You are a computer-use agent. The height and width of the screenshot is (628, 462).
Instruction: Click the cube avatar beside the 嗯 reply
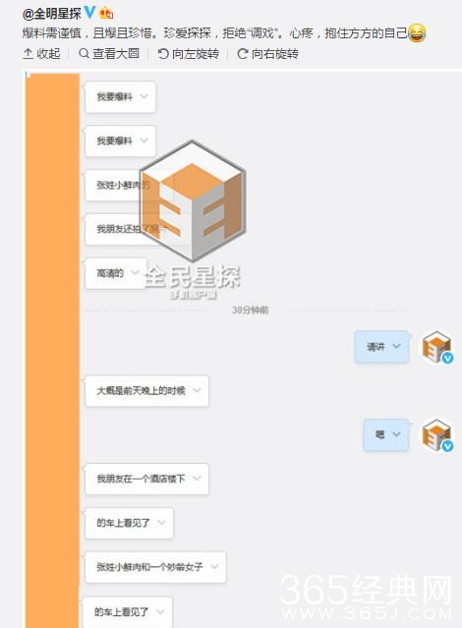(x=436, y=435)
